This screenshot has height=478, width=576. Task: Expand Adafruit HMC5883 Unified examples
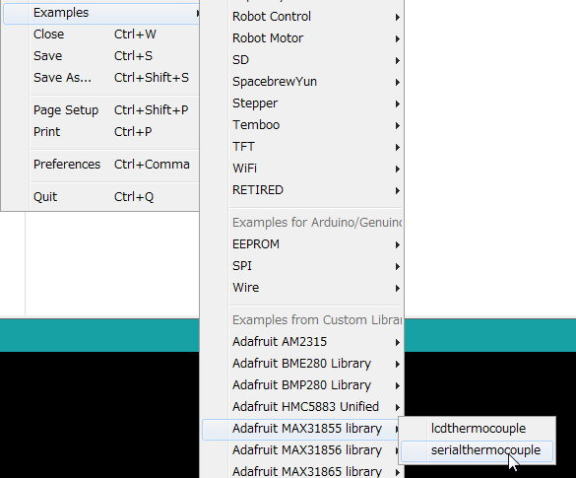coord(303,407)
